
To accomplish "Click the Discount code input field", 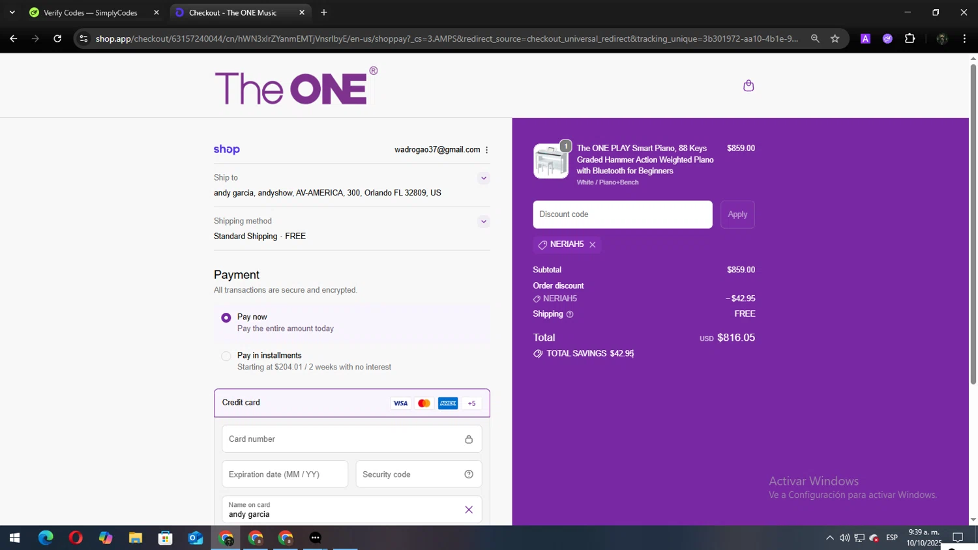I will 623,214.
